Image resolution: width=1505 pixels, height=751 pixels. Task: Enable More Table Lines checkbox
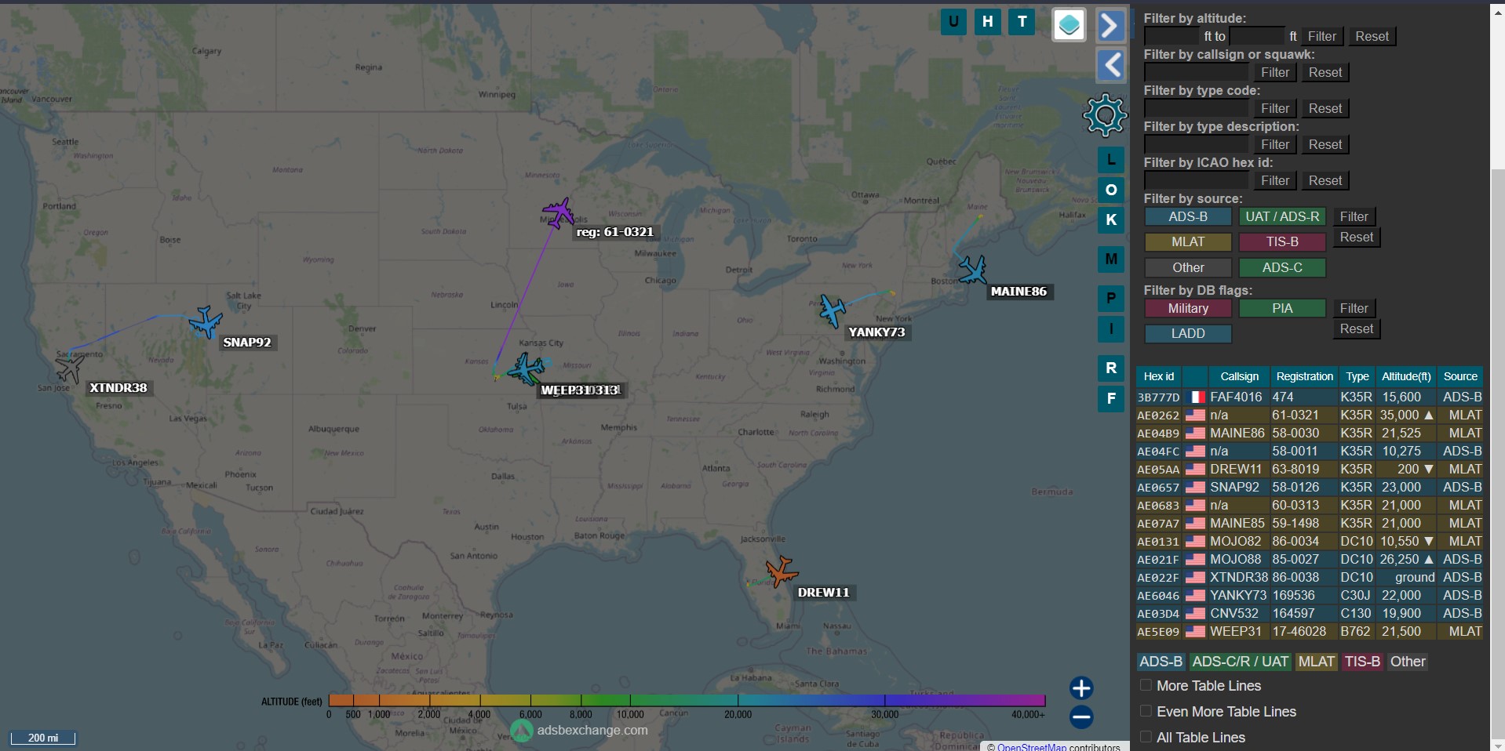[1146, 685]
